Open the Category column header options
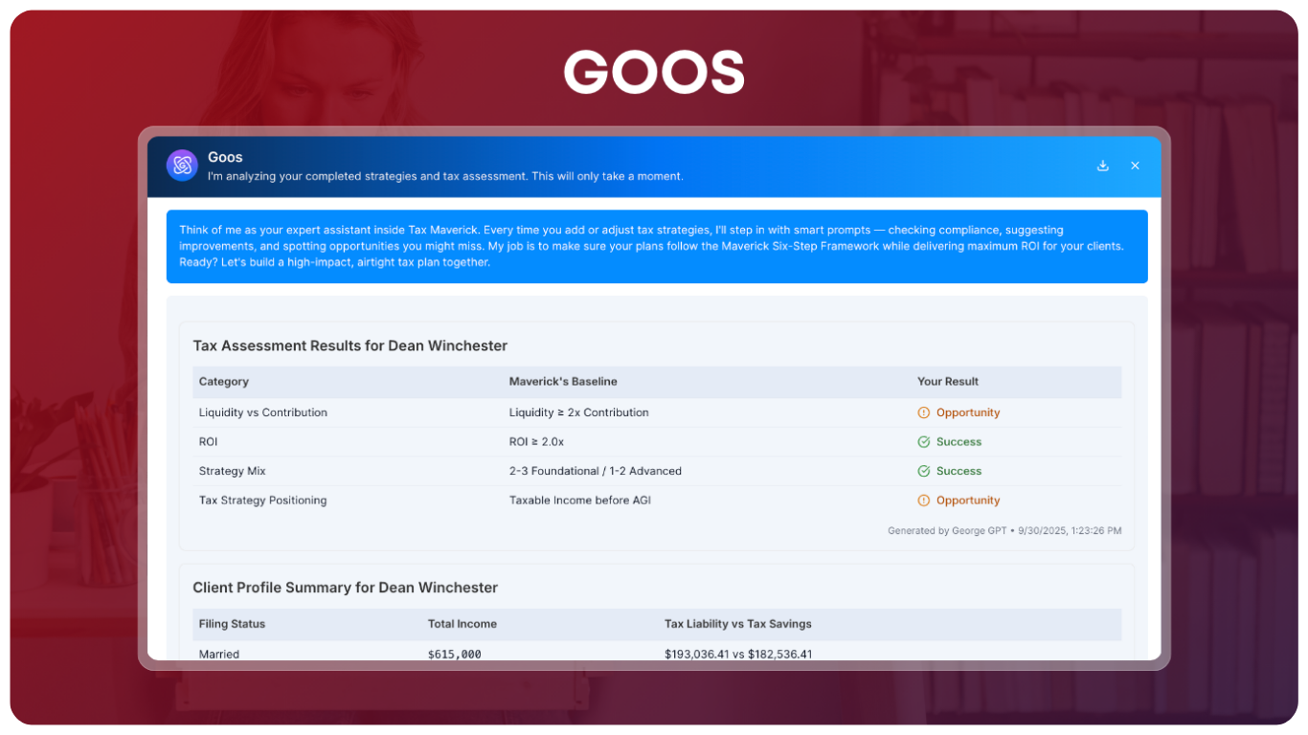Image resolution: width=1308 pixels, height=735 pixels. tap(223, 381)
